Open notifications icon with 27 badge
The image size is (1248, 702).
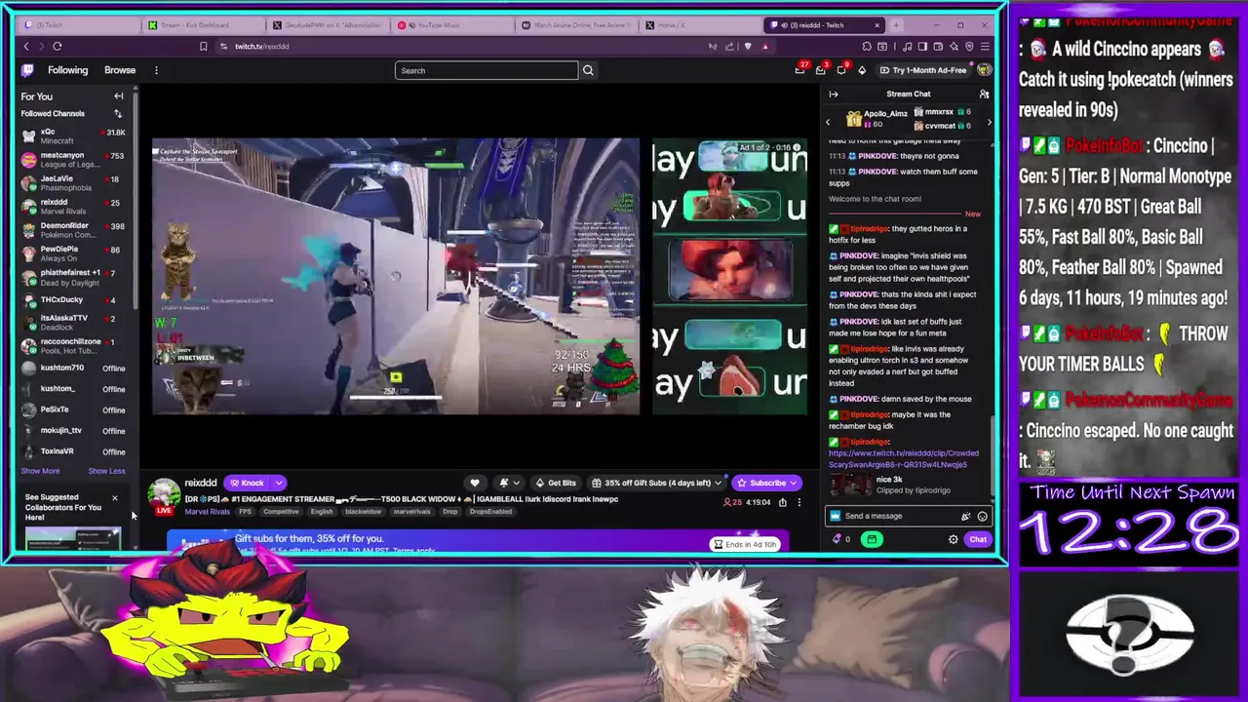pyautogui.click(x=800, y=70)
